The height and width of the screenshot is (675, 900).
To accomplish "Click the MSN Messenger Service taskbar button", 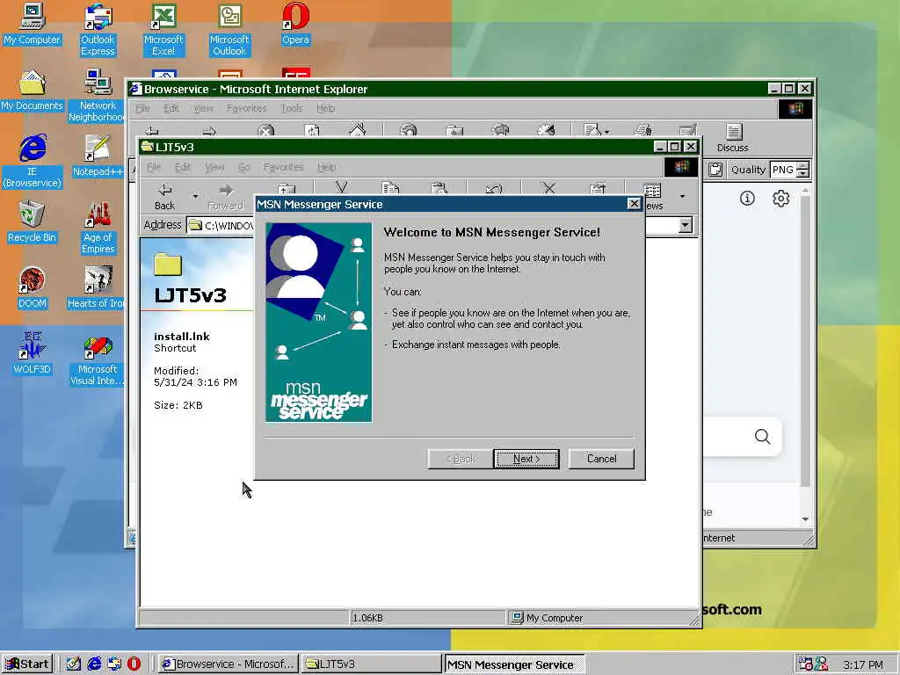I will coord(513,664).
